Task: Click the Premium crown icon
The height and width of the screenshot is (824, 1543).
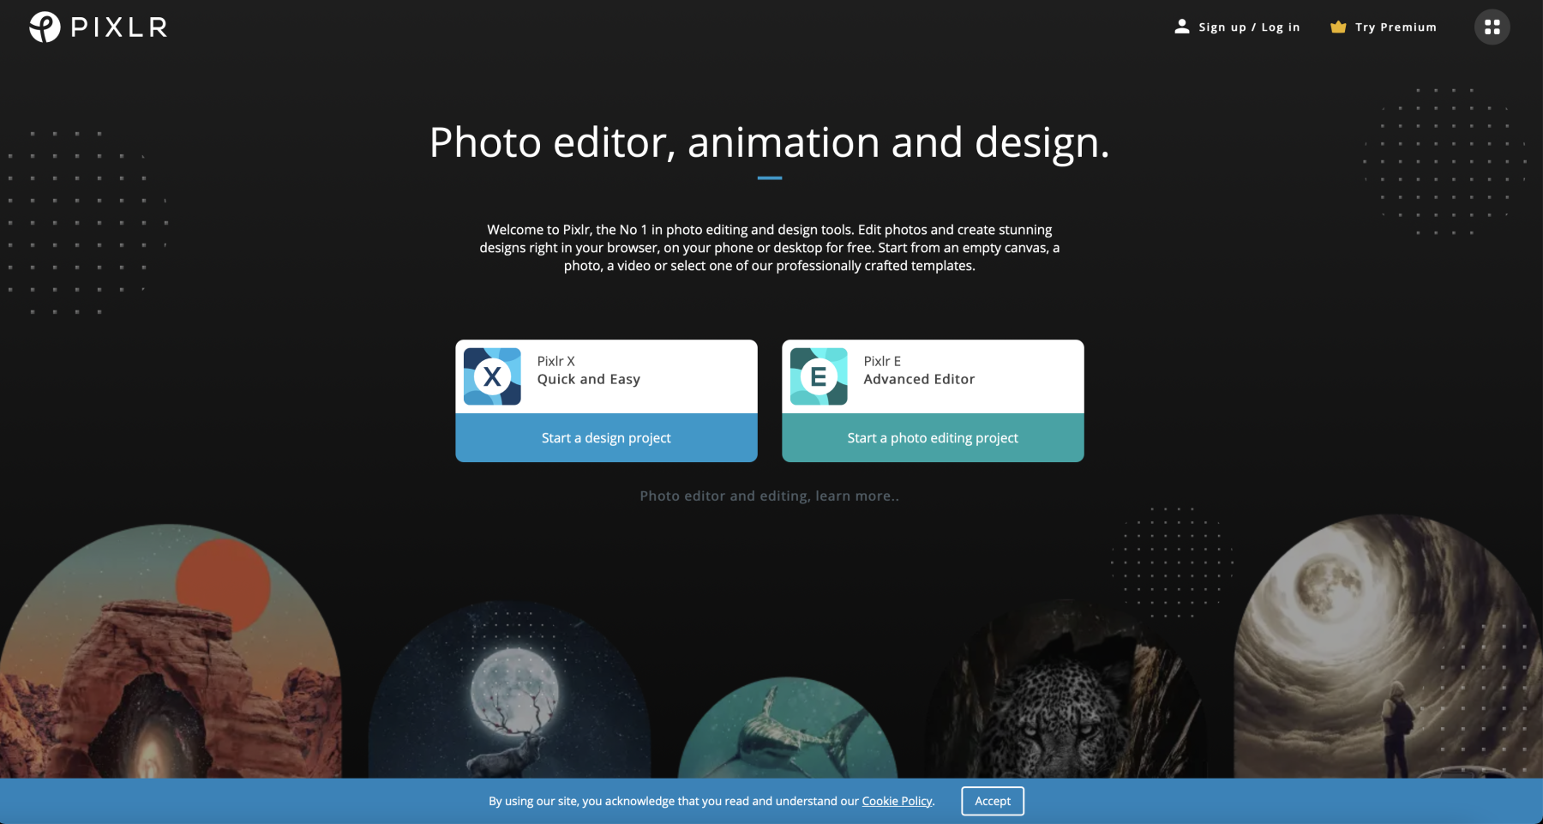Action: tap(1338, 27)
